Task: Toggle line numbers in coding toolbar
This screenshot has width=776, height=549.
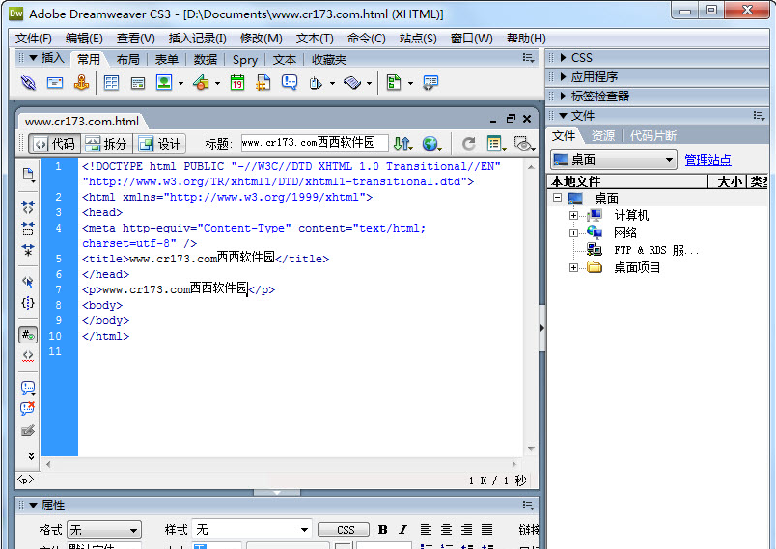Action: (28, 335)
